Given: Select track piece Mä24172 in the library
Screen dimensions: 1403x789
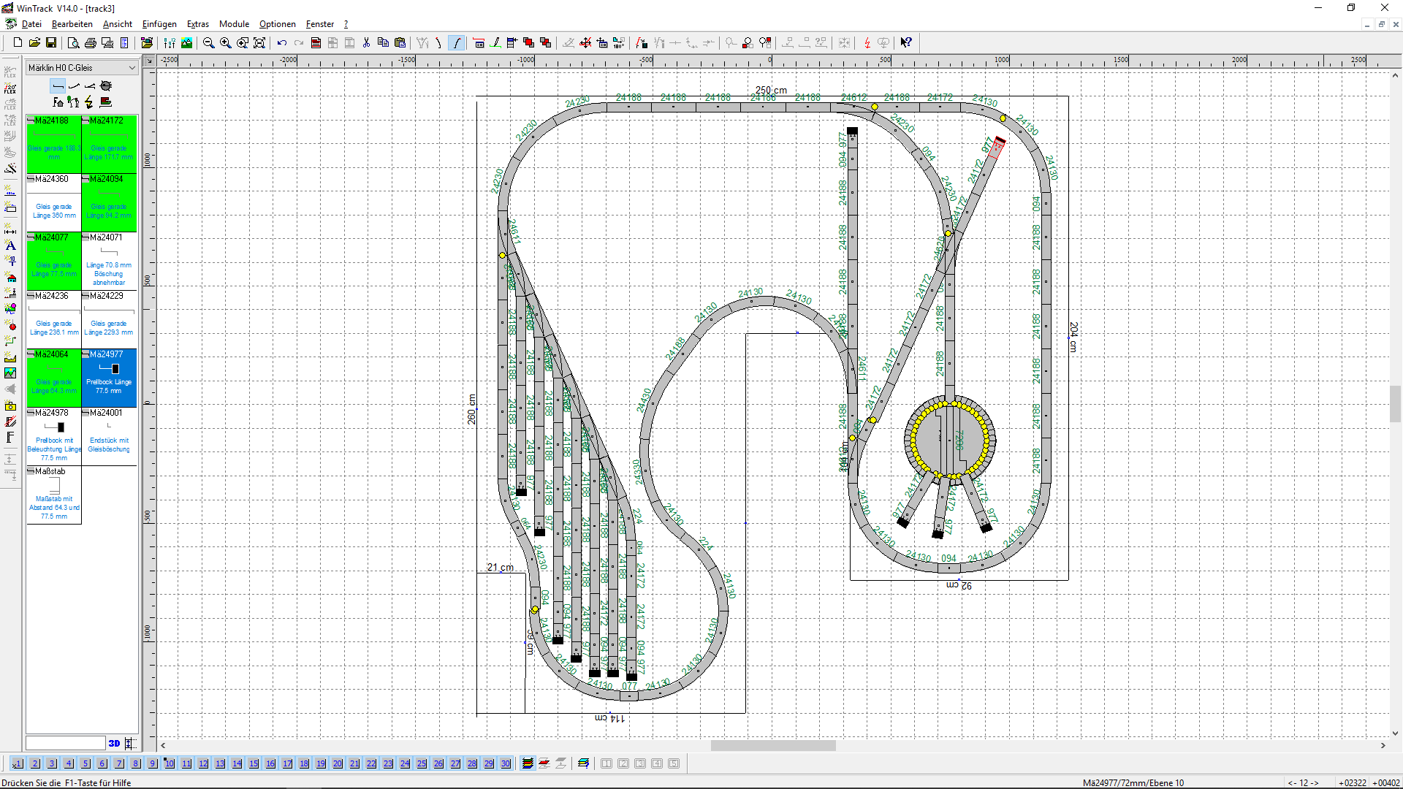Looking at the screenshot, I should click(109, 144).
